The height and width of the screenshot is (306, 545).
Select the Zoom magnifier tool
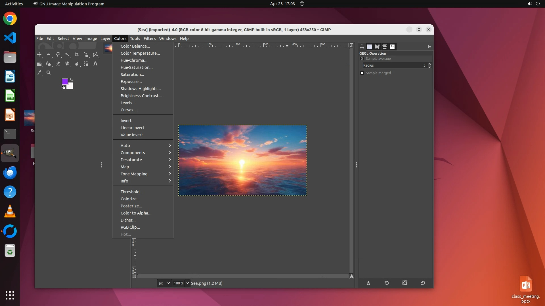pyautogui.click(x=49, y=73)
